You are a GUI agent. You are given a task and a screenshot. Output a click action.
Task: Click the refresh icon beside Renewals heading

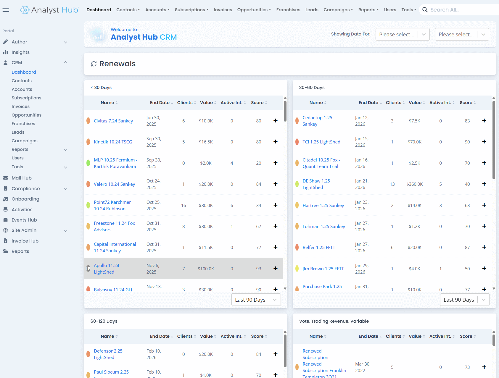click(x=94, y=64)
